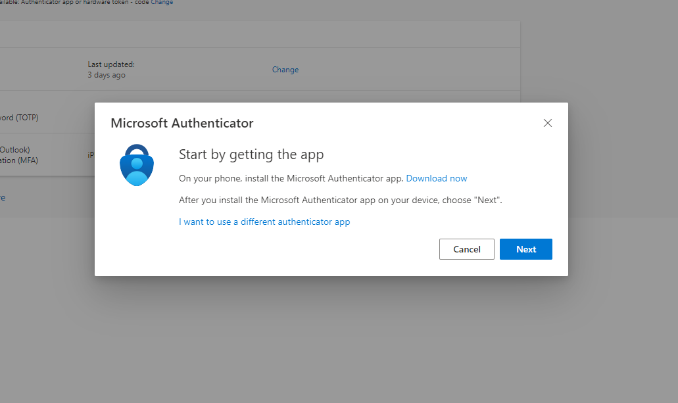
Task: Click 'Start by getting the app' heading
Action: pyautogui.click(x=251, y=154)
